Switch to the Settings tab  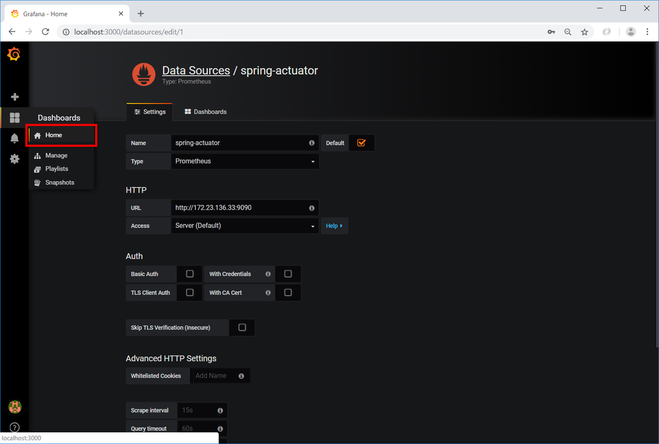tap(149, 112)
